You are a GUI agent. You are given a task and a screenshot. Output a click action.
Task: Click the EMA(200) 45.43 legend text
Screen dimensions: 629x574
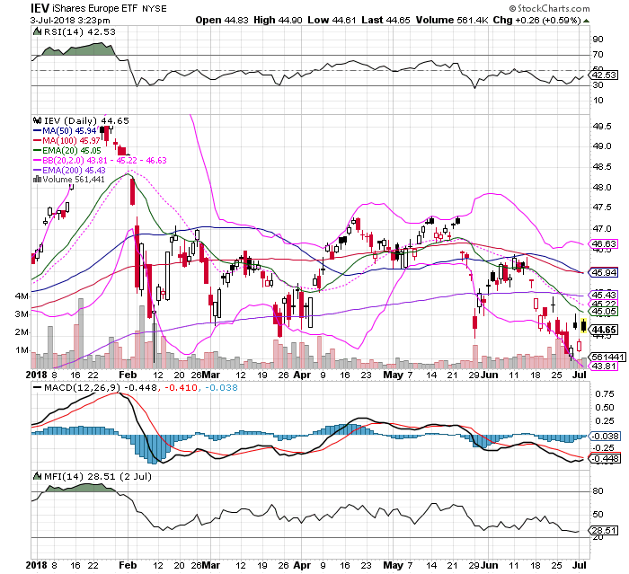tap(74, 171)
